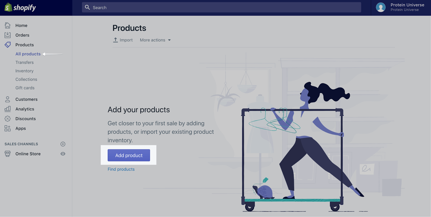The height and width of the screenshot is (217, 431).
Task: Click the Customers person icon
Action: (x=8, y=99)
